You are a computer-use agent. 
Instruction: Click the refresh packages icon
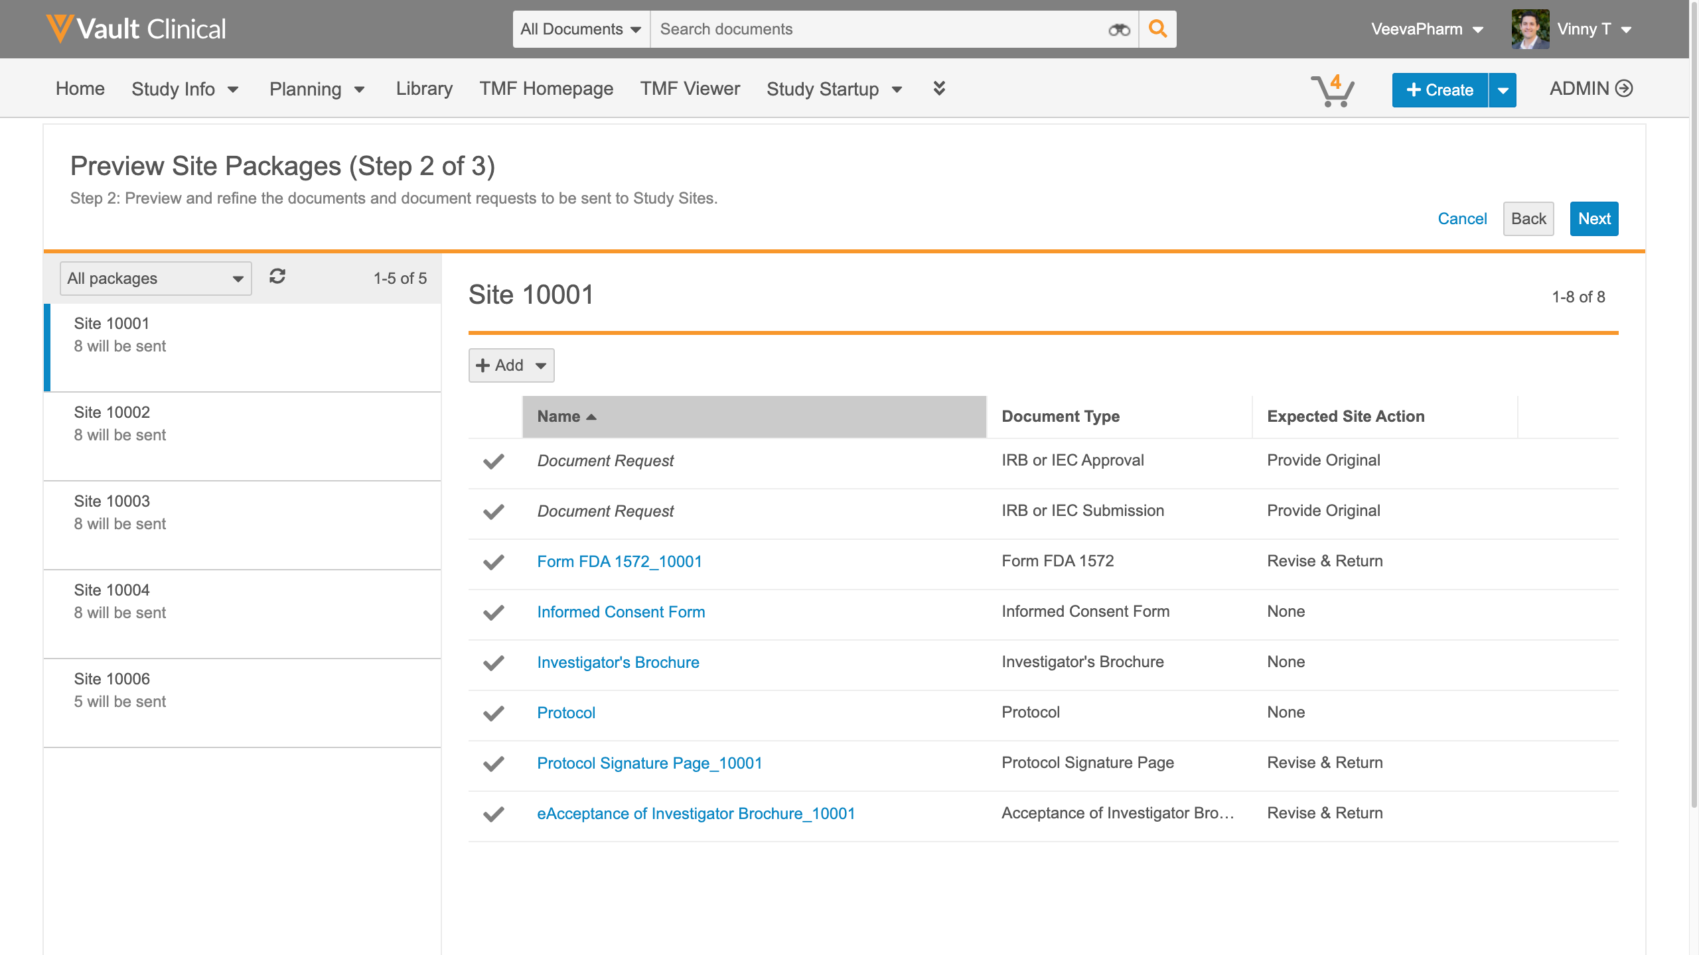point(277,277)
